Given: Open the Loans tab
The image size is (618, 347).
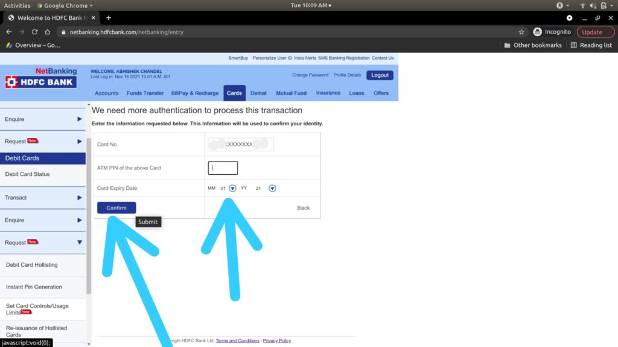Looking at the screenshot, I should pos(357,93).
